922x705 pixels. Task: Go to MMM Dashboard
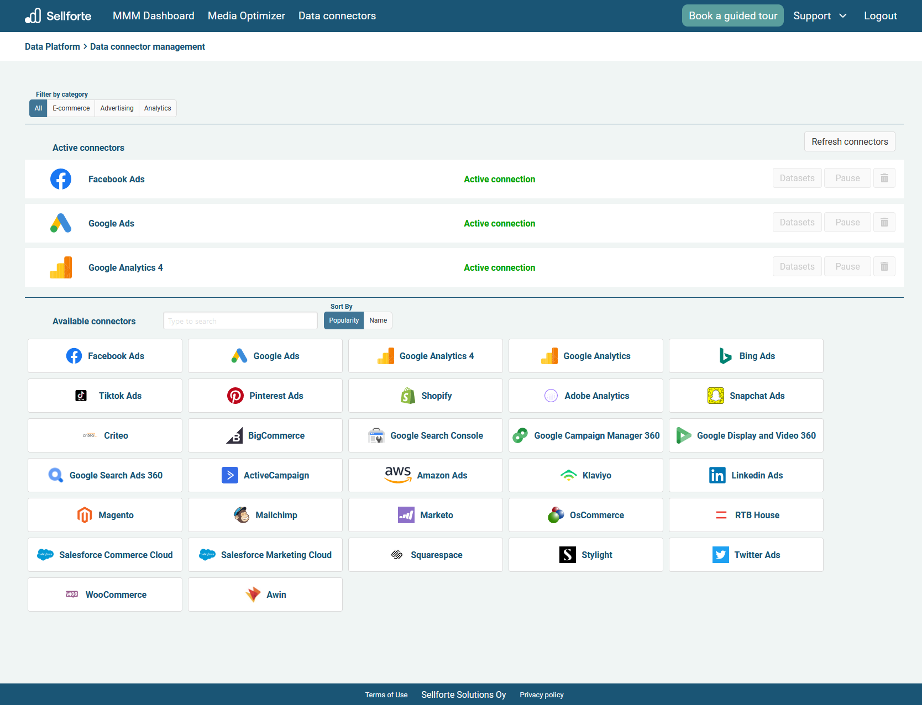pyautogui.click(x=153, y=16)
